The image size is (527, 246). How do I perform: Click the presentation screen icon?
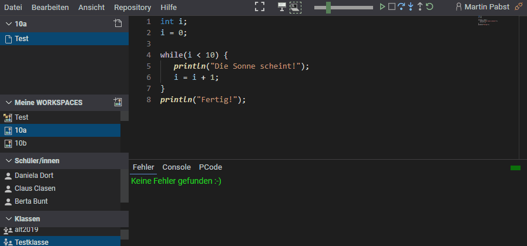[282, 7]
